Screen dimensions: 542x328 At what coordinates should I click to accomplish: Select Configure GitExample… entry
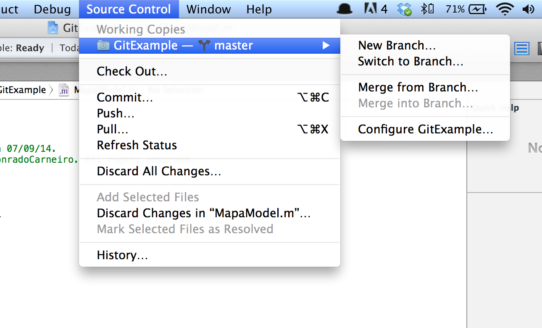point(425,129)
